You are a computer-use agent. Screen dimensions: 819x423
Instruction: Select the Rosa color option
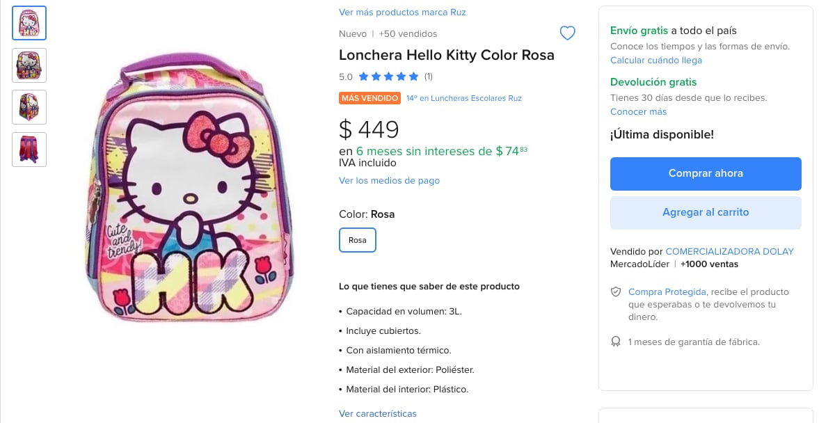click(x=358, y=240)
